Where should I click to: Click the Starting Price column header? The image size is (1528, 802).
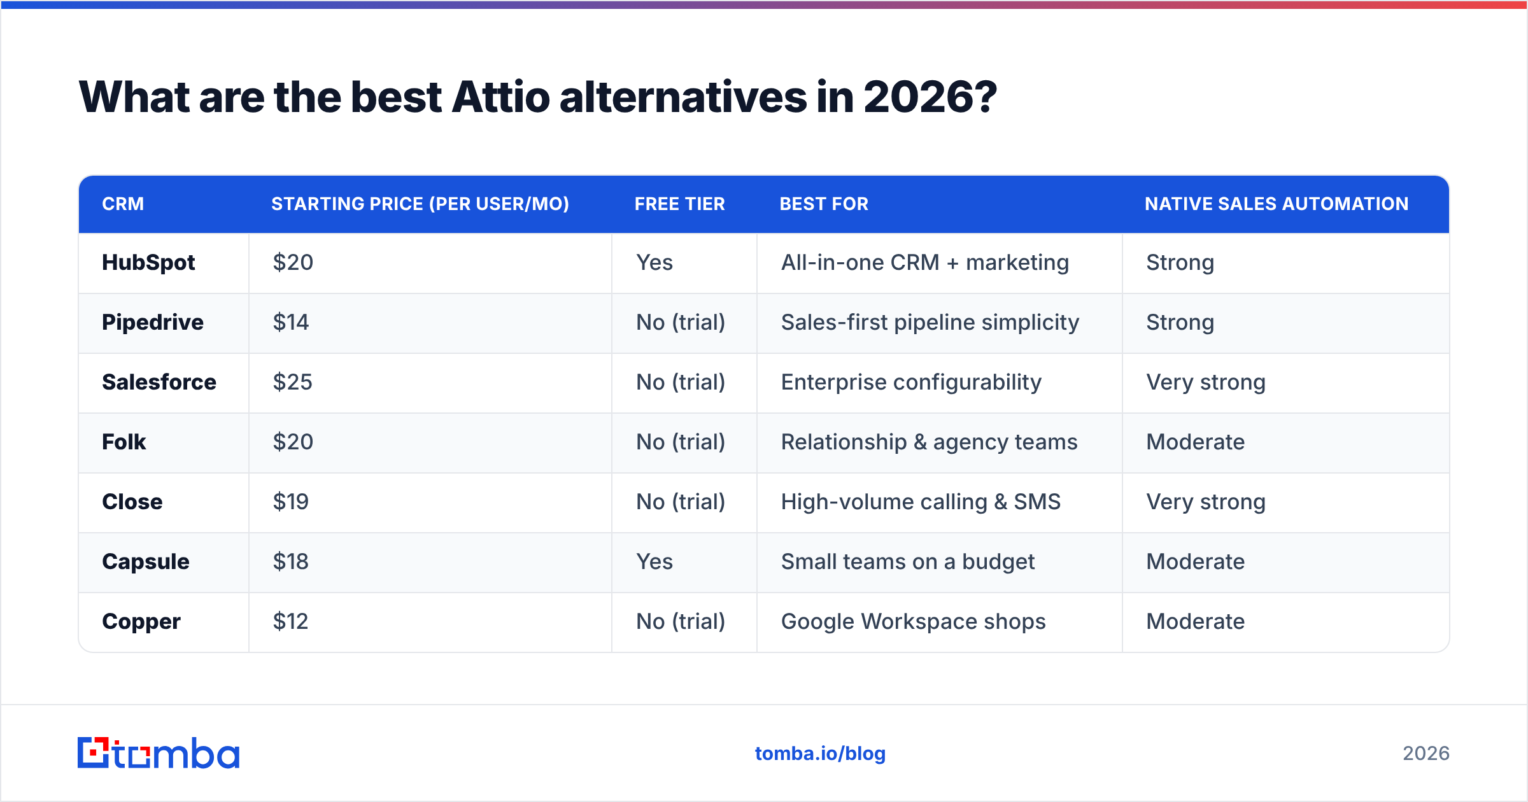coord(420,204)
